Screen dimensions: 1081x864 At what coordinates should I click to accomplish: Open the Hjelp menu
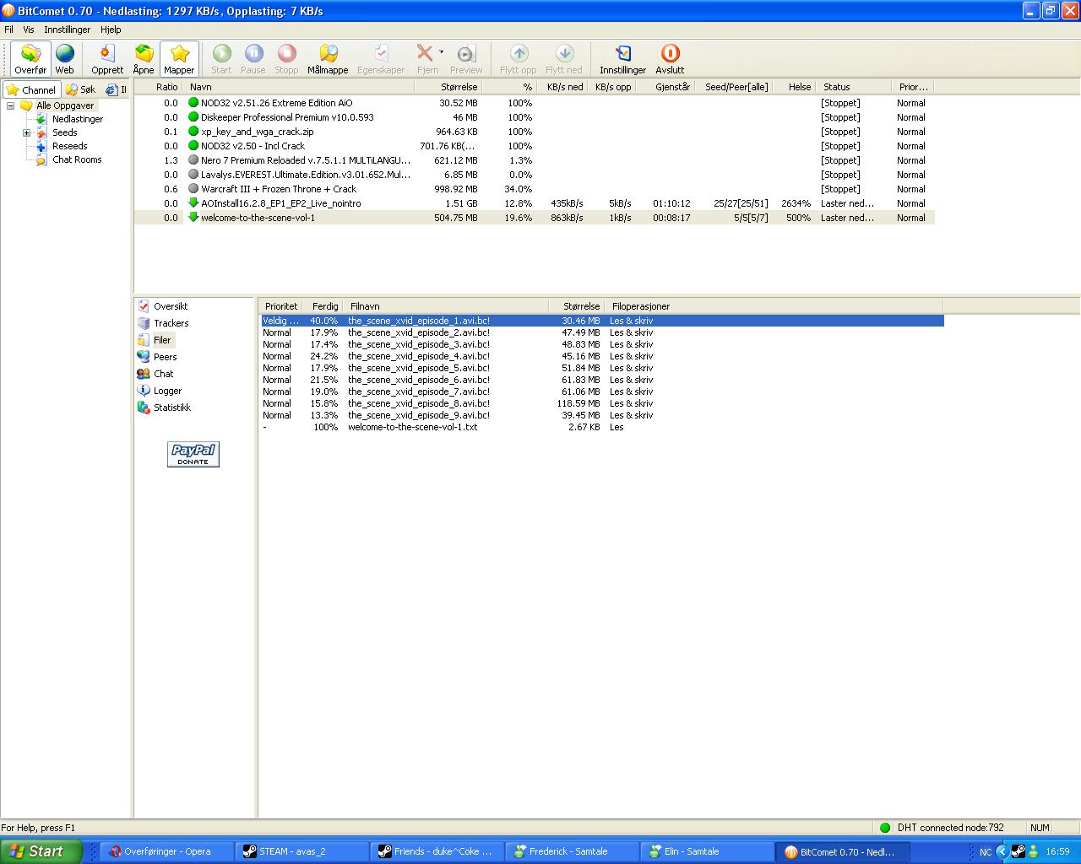point(111,30)
